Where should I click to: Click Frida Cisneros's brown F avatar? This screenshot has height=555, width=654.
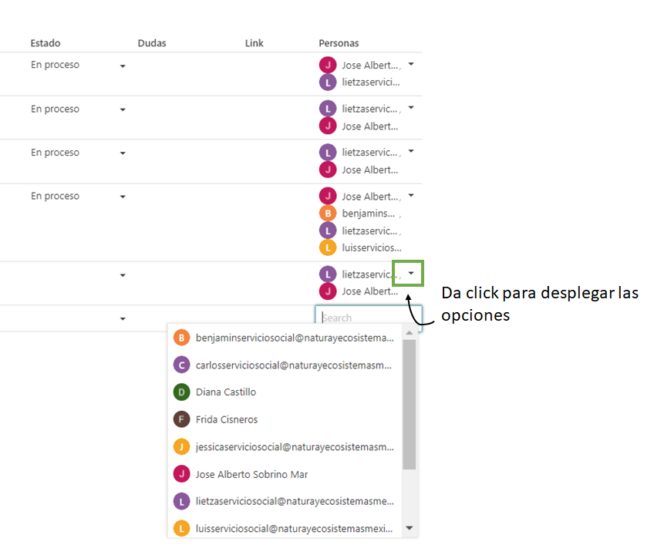181,419
